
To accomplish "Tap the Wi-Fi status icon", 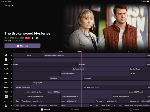I will [x=141, y=1].
